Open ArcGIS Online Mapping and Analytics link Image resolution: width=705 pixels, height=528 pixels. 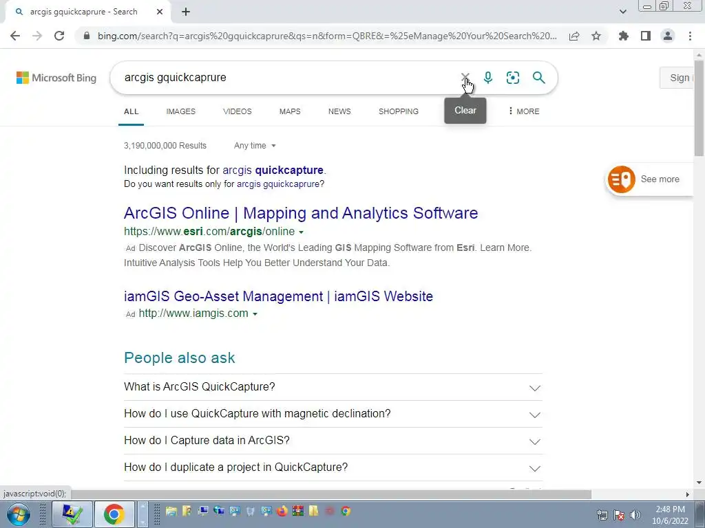(301, 213)
